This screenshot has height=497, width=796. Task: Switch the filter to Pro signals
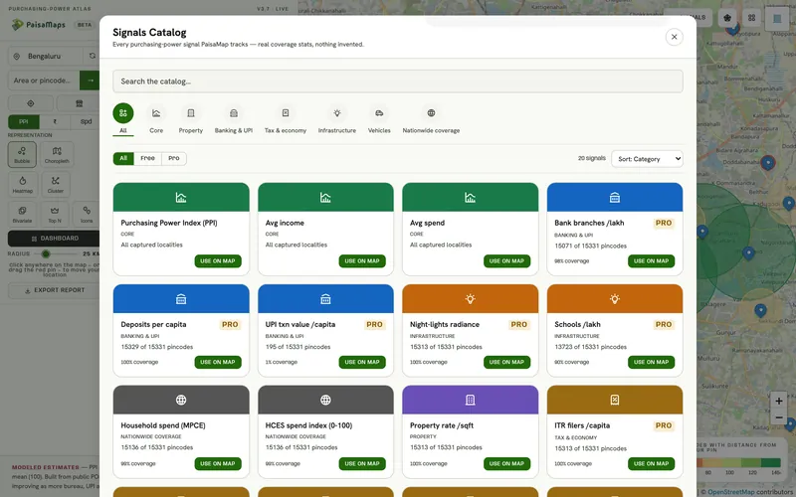(x=173, y=158)
